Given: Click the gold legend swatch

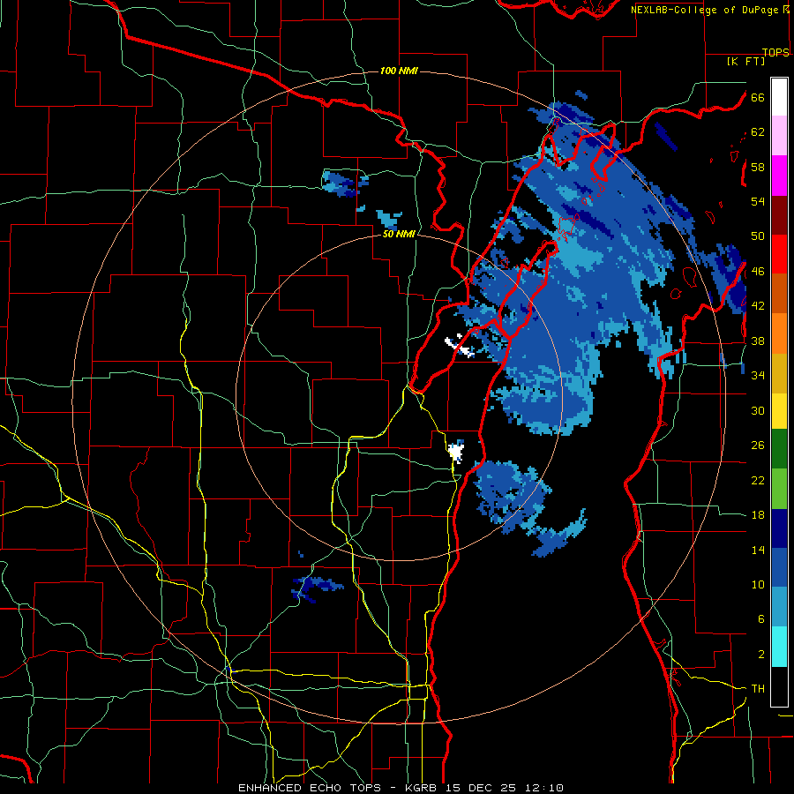Looking at the screenshot, I should click(779, 373).
